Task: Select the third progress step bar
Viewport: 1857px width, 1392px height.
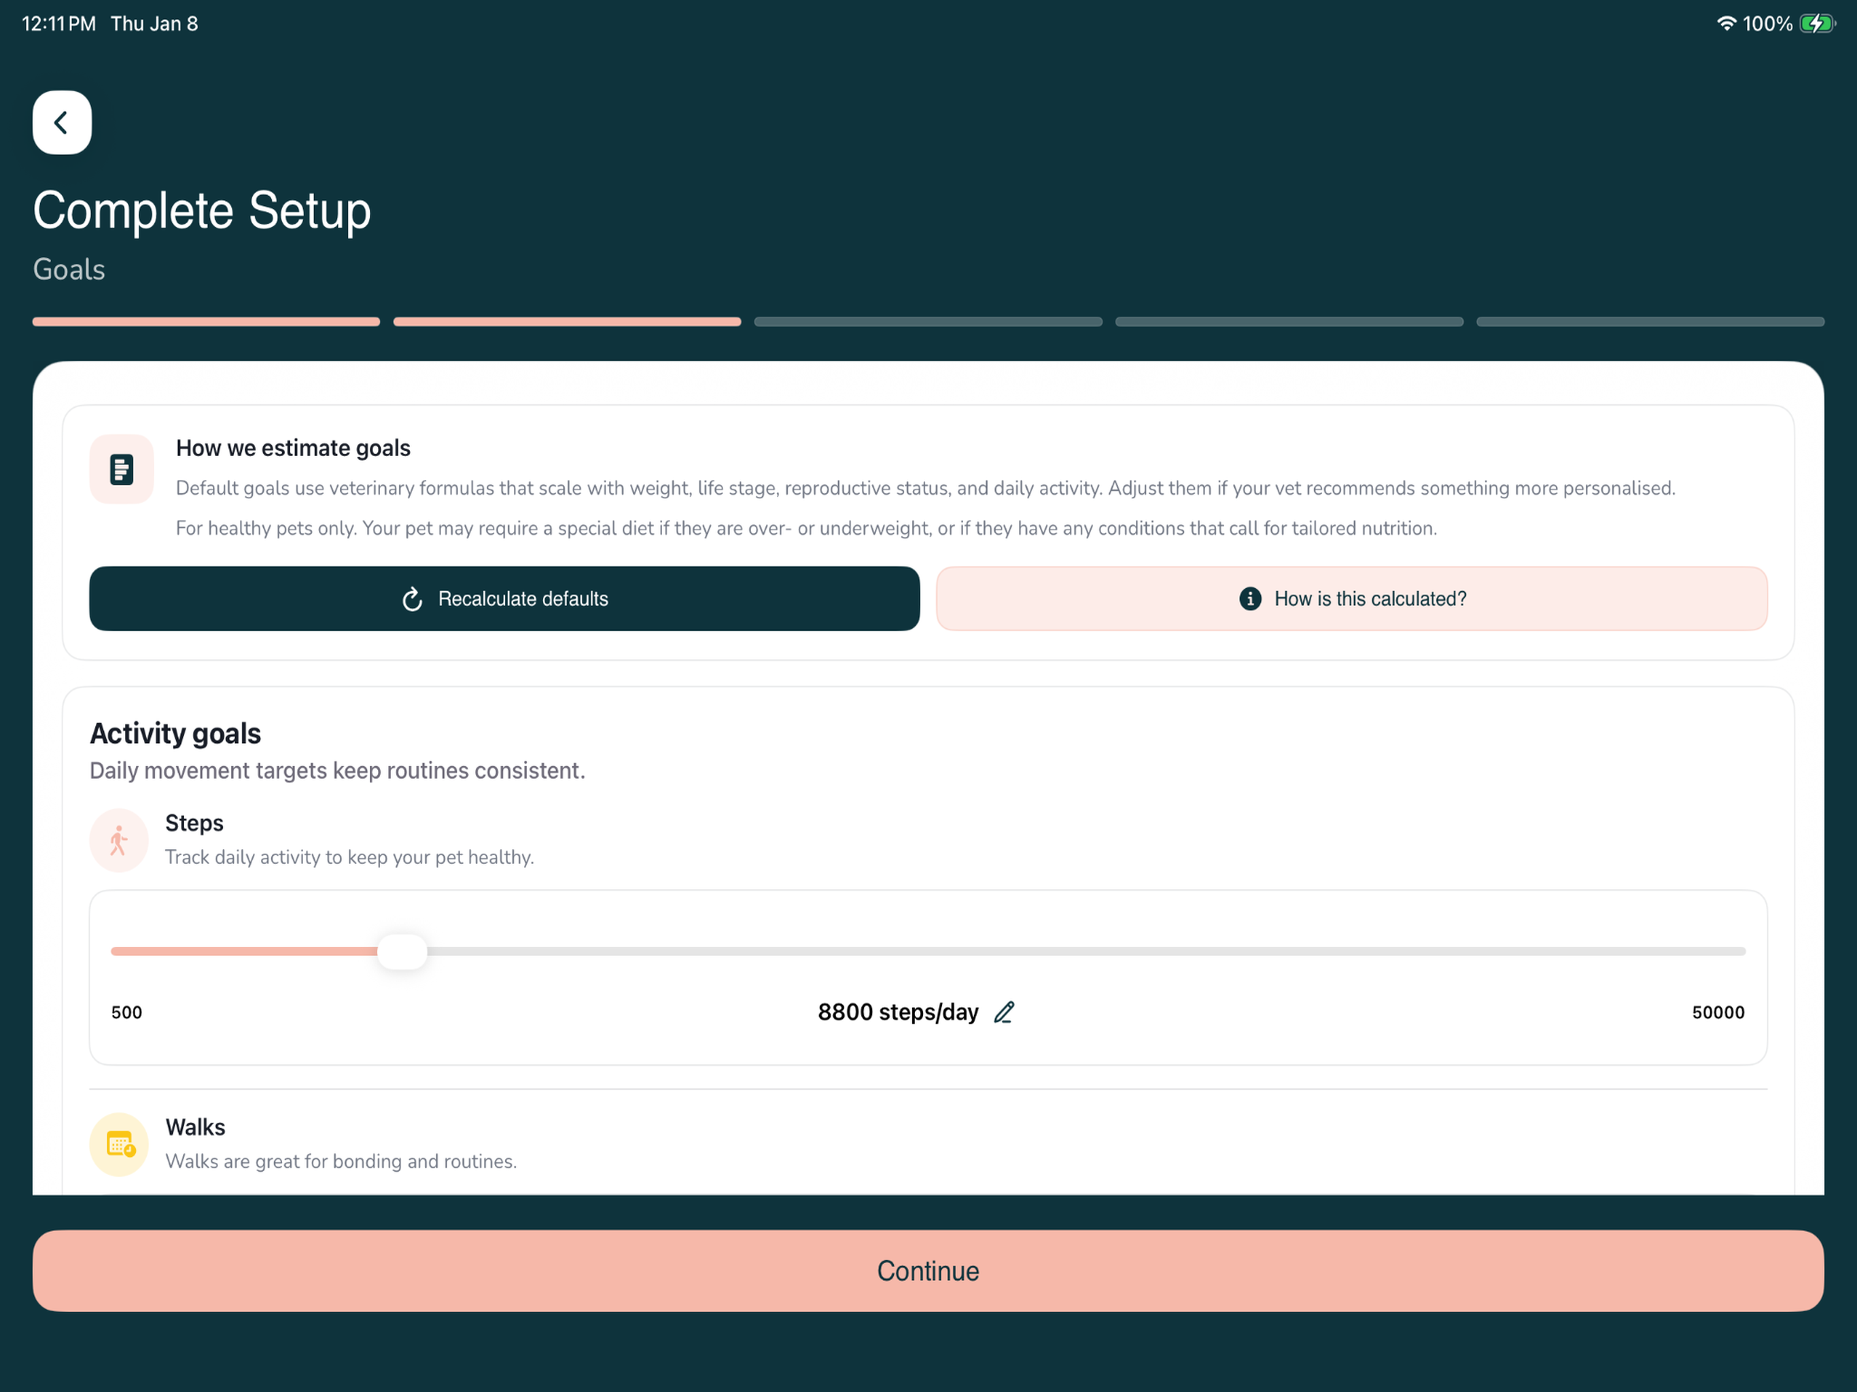Action: pyautogui.click(x=928, y=321)
